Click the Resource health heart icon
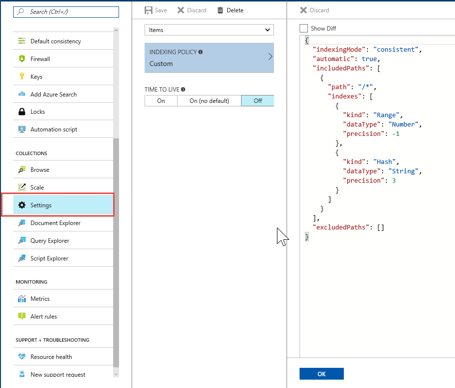Viewport: 455px width, 388px height. tap(22, 357)
